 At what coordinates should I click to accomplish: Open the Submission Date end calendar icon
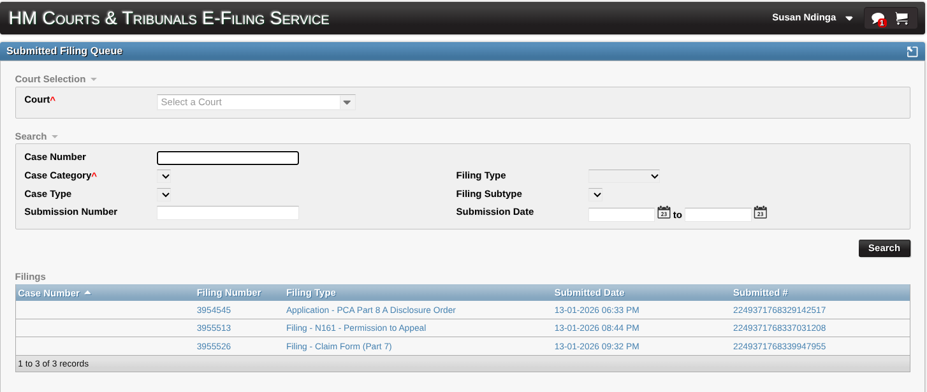(x=760, y=212)
